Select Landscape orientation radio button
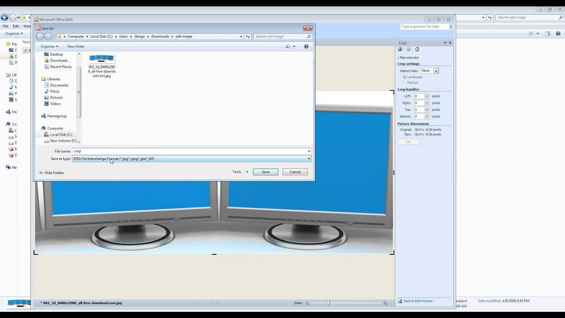 pos(404,77)
